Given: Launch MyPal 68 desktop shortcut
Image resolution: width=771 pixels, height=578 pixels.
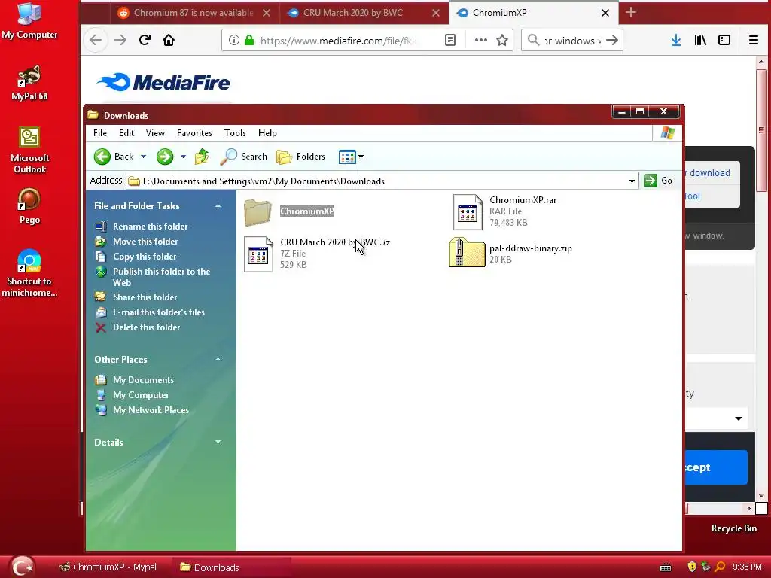Looking at the screenshot, I should [29, 83].
